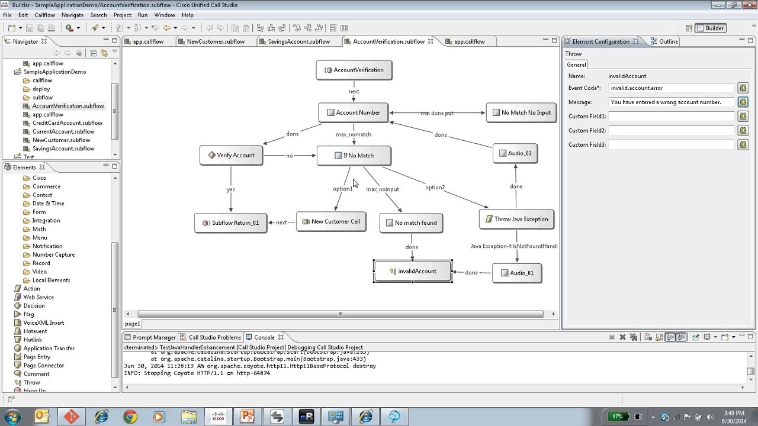758x426 pixels.
Task: Open the Run dropdown arrow in toolbar
Action: [78, 28]
